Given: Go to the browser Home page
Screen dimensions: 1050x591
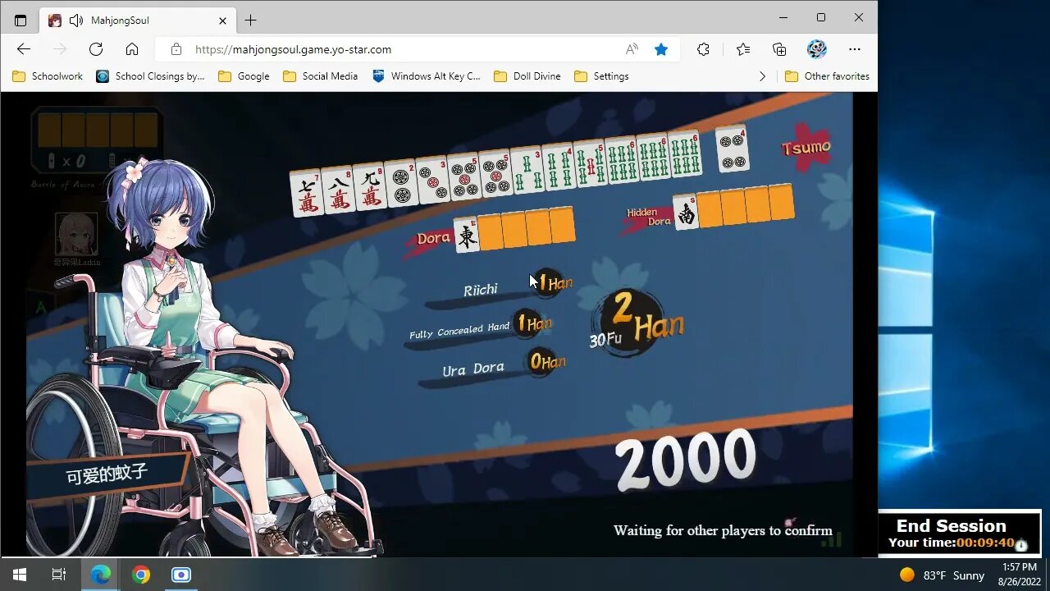Looking at the screenshot, I should pos(132,49).
